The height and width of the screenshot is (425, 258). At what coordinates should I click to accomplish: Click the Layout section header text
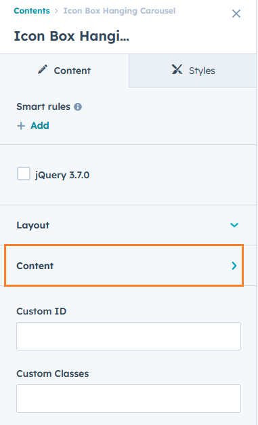[33, 225]
